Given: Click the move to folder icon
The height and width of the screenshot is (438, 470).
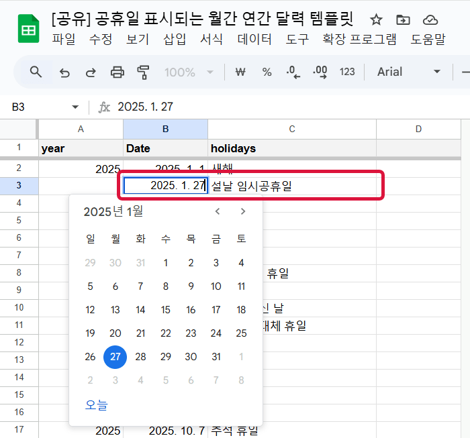Looking at the screenshot, I should click(403, 19).
